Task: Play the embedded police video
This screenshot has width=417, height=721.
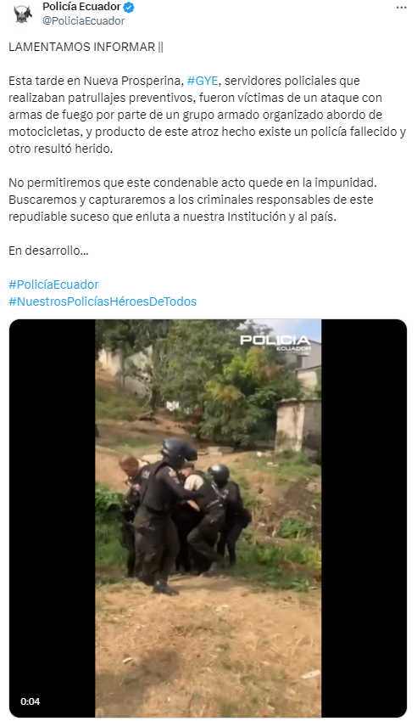Action: pos(208,518)
